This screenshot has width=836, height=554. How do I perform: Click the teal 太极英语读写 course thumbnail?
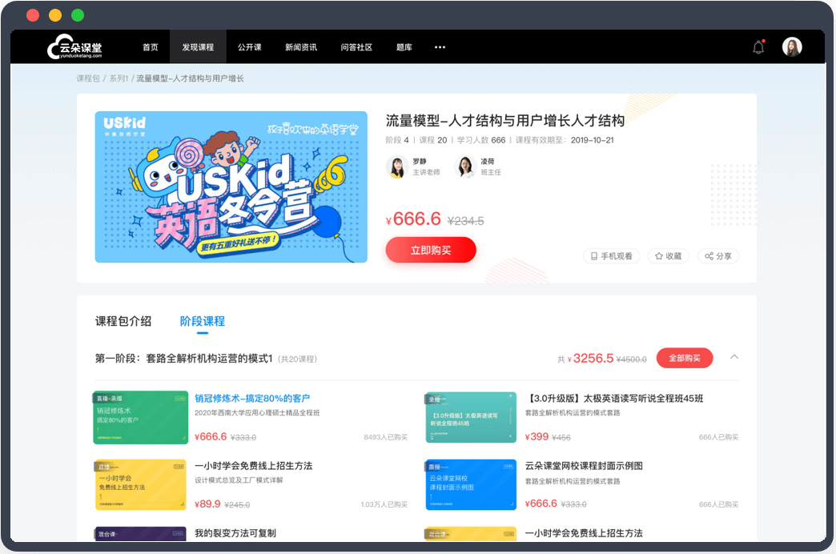click(472, 417)
